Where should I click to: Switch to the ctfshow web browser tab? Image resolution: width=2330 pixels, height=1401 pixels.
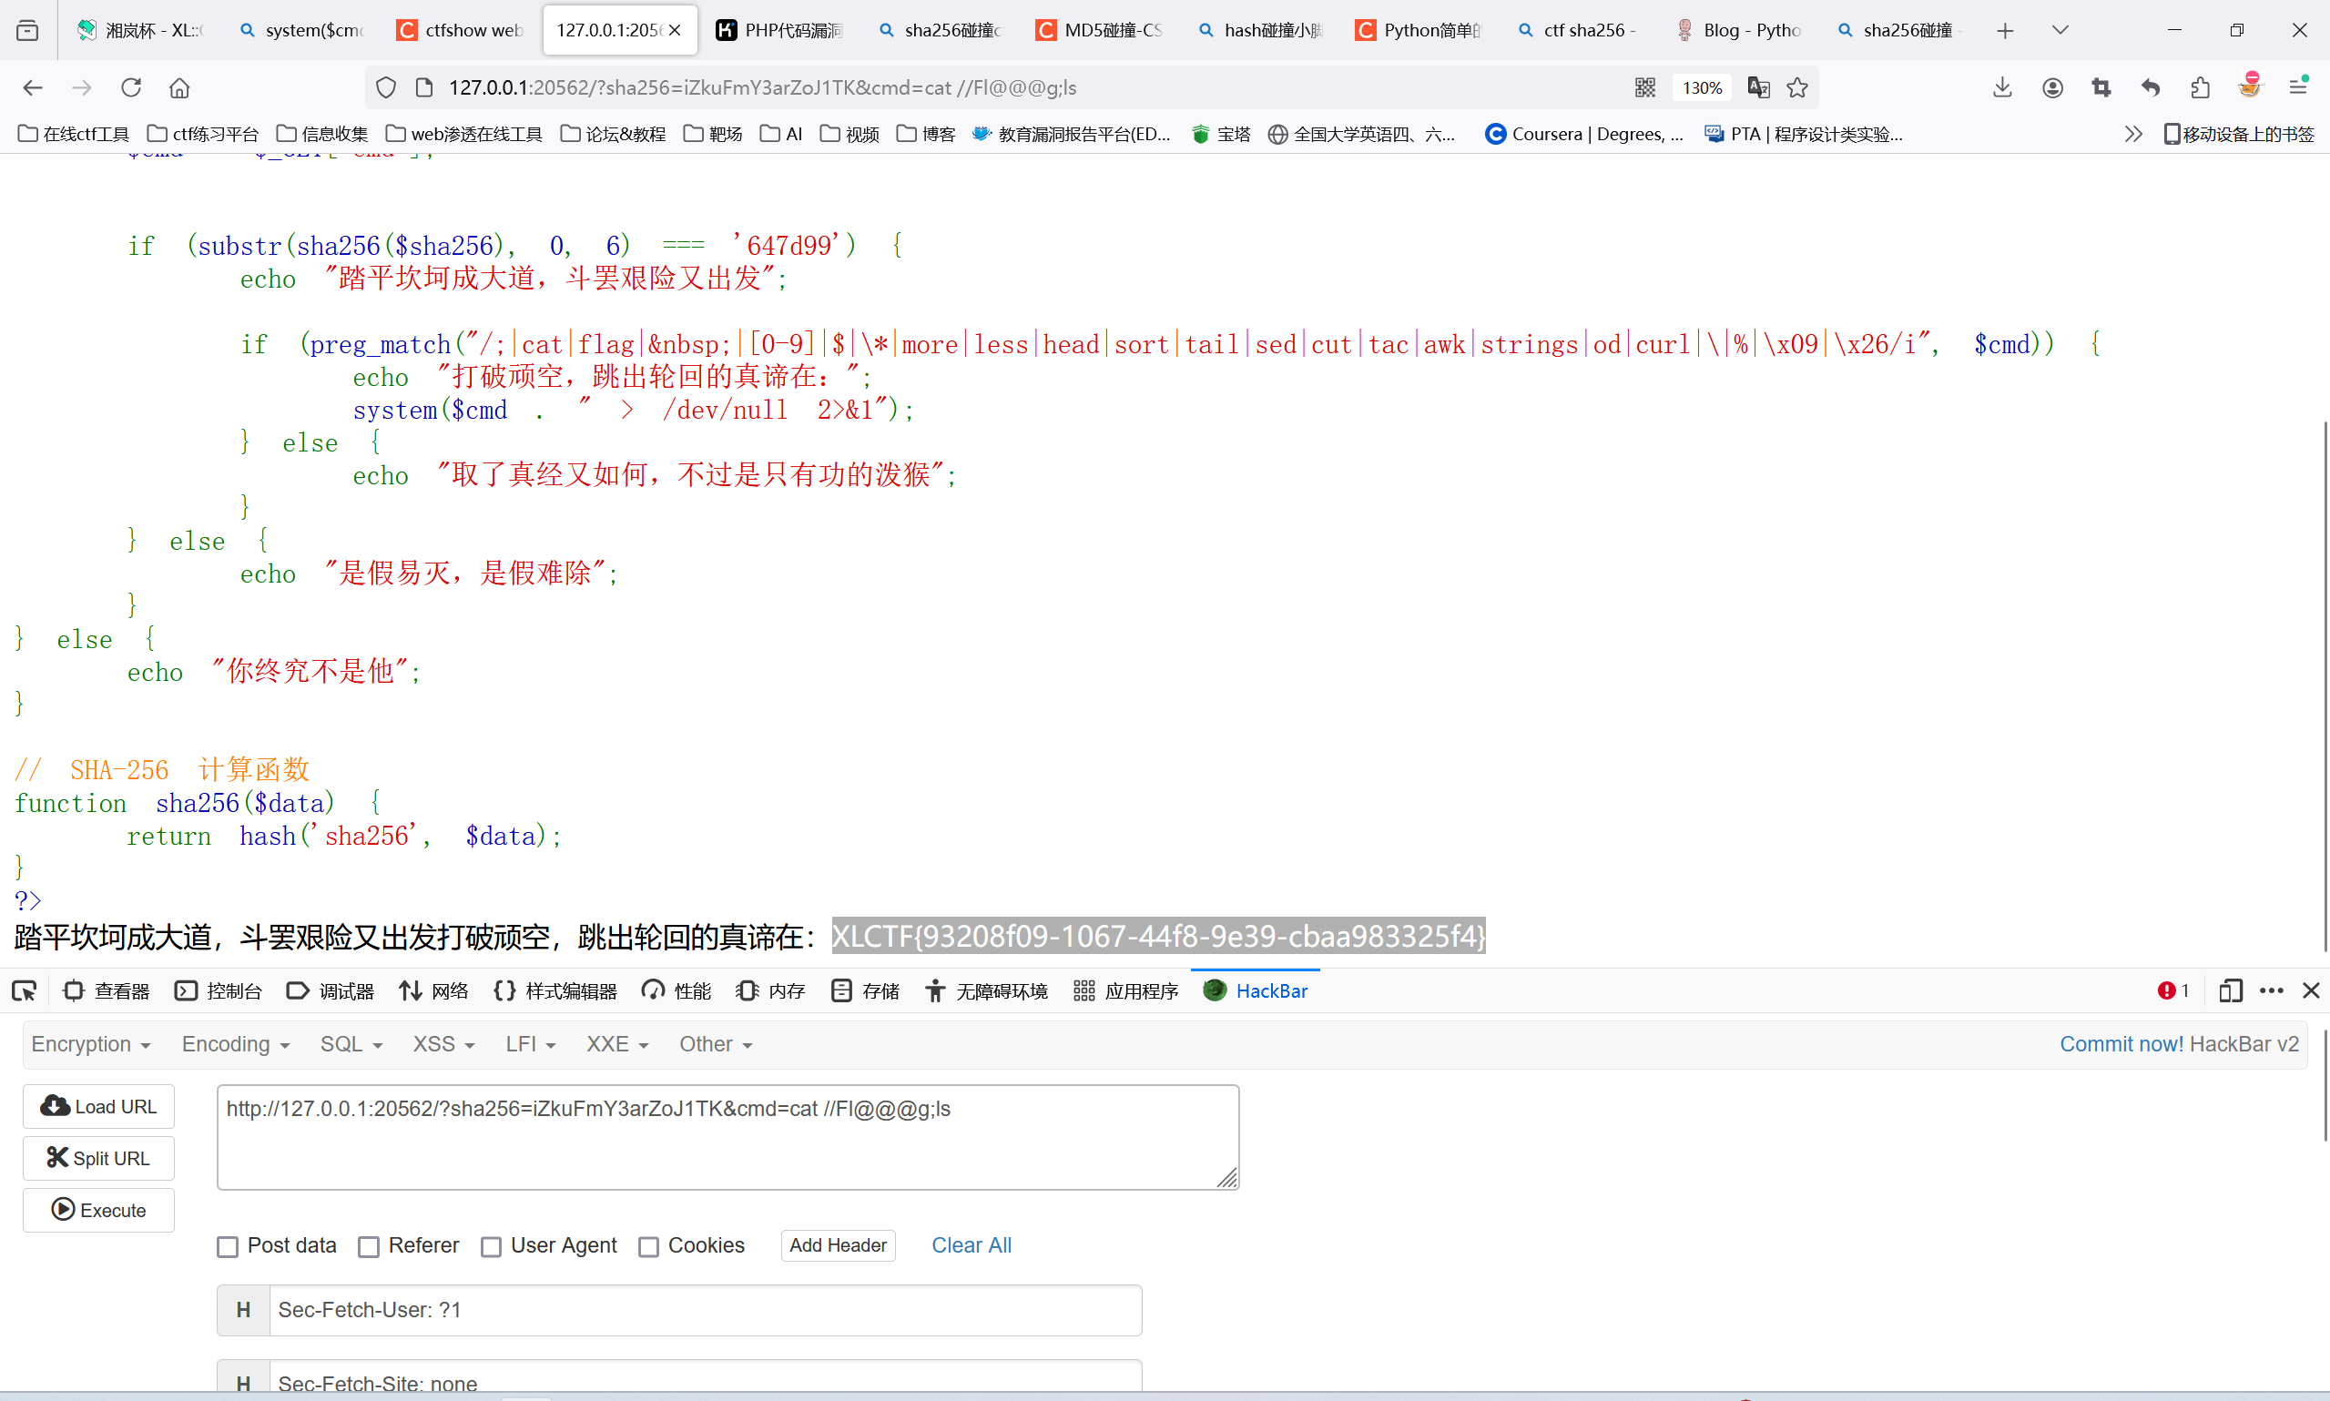pos(461,30)
